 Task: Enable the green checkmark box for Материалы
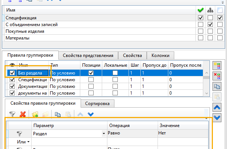point(201,38)
